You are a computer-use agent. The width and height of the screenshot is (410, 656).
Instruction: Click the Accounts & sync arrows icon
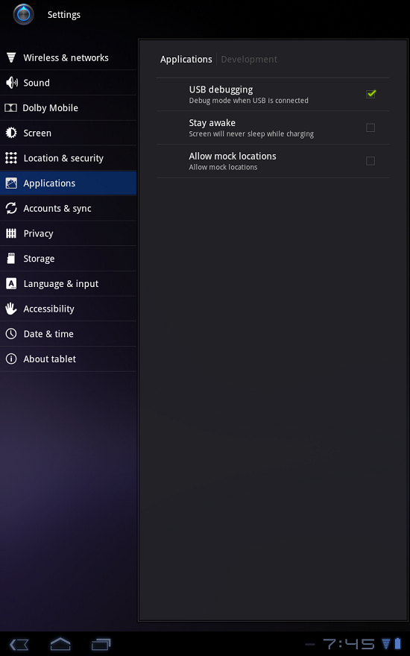pos(11,208)
